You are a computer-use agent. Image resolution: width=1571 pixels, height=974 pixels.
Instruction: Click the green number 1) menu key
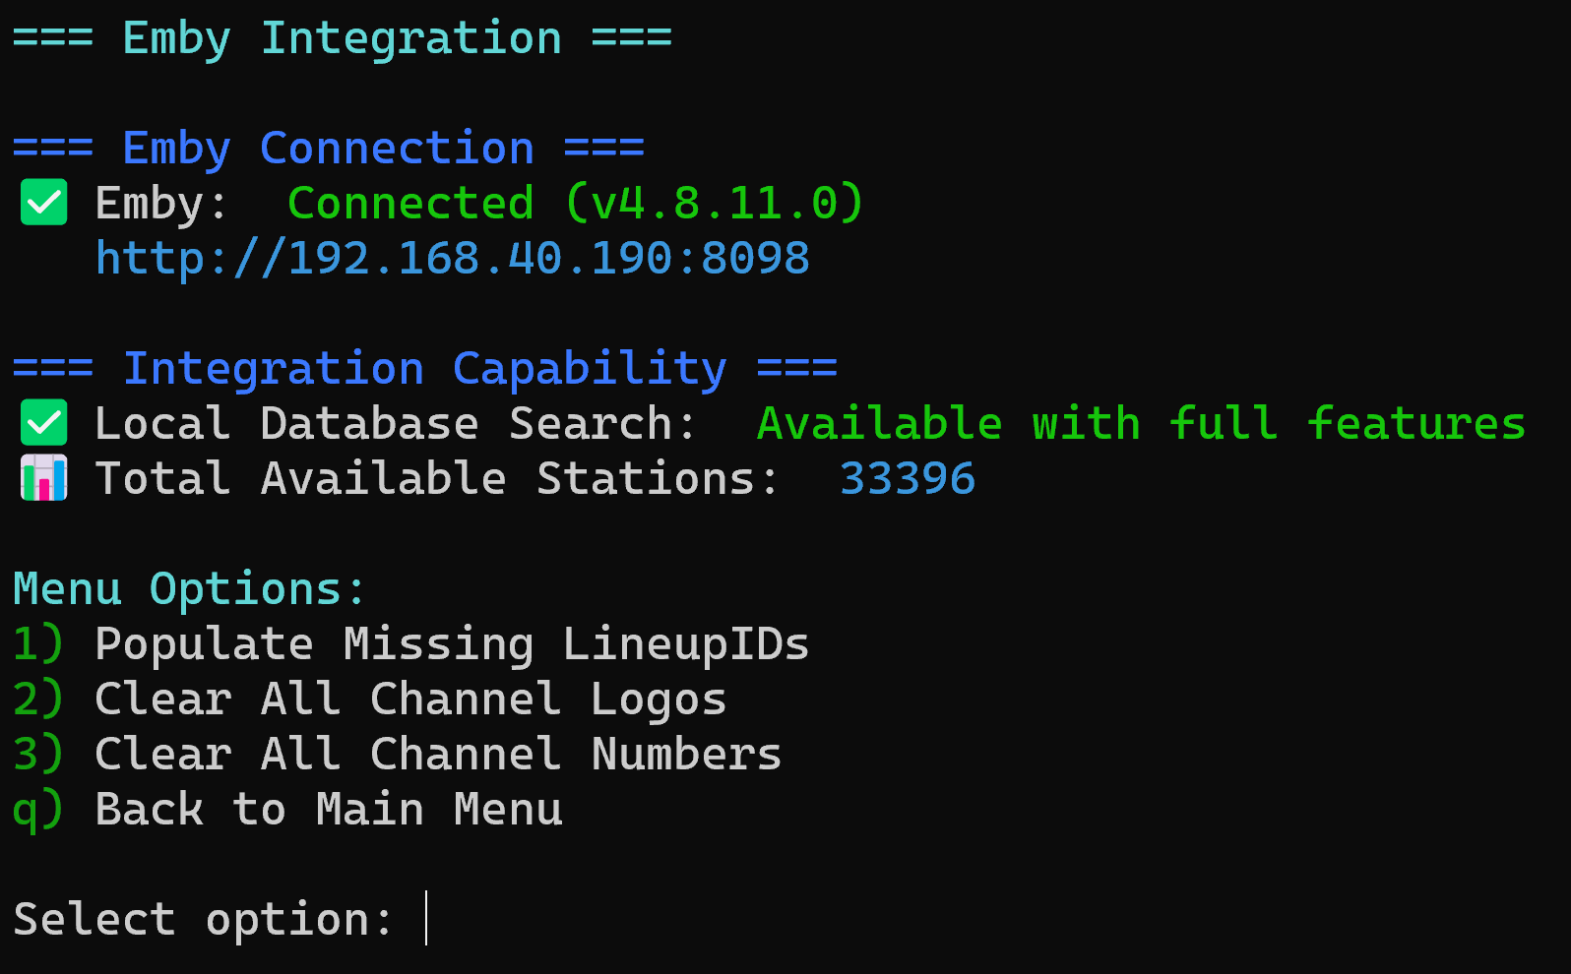38,644
